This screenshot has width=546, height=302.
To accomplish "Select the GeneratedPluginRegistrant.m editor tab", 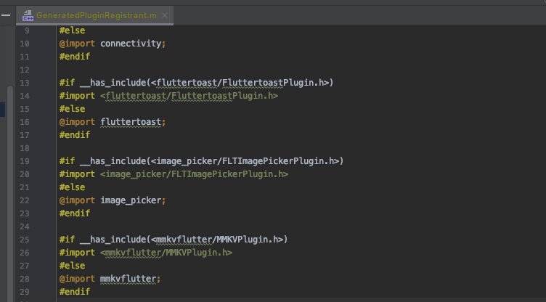I will point(94,15).
